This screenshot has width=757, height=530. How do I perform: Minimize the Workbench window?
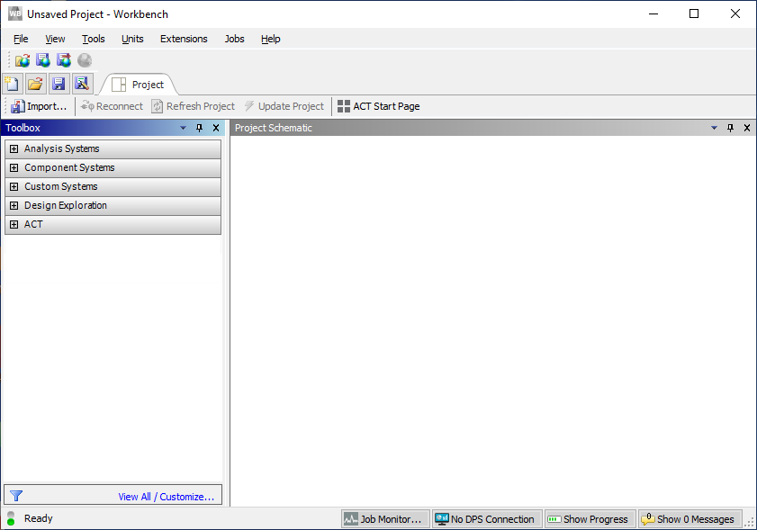653,14
